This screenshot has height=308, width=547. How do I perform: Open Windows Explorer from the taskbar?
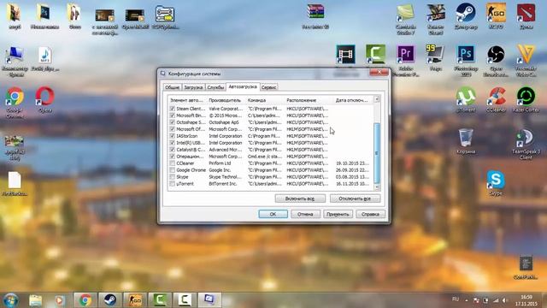pyautogui.click(x=36, y=300)
